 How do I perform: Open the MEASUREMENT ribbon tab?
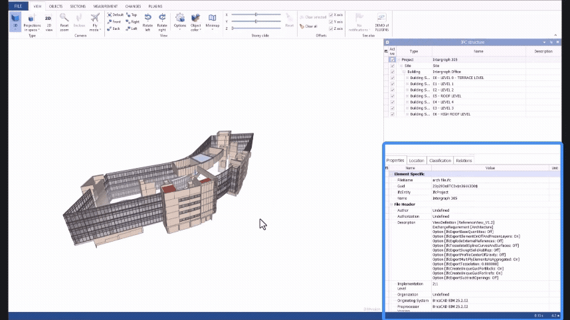point(105,5)
